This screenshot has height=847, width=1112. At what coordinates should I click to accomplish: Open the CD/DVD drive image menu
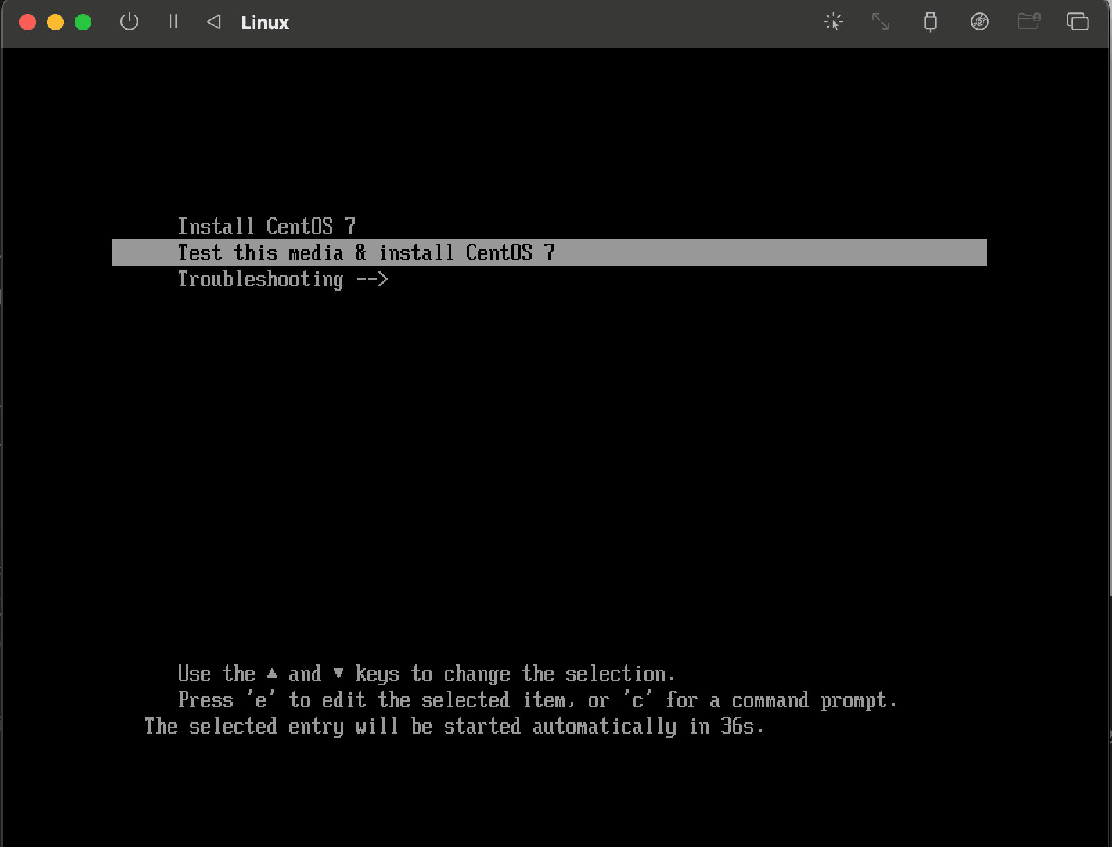click(x=979, y=22)
